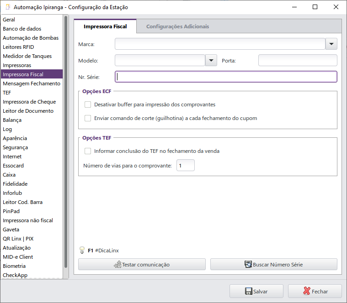Image resolution: width=347 pixels, height=303 pixels.
Task: Select the Impressora Fiscal tab
Action: (x=105, y=26)
